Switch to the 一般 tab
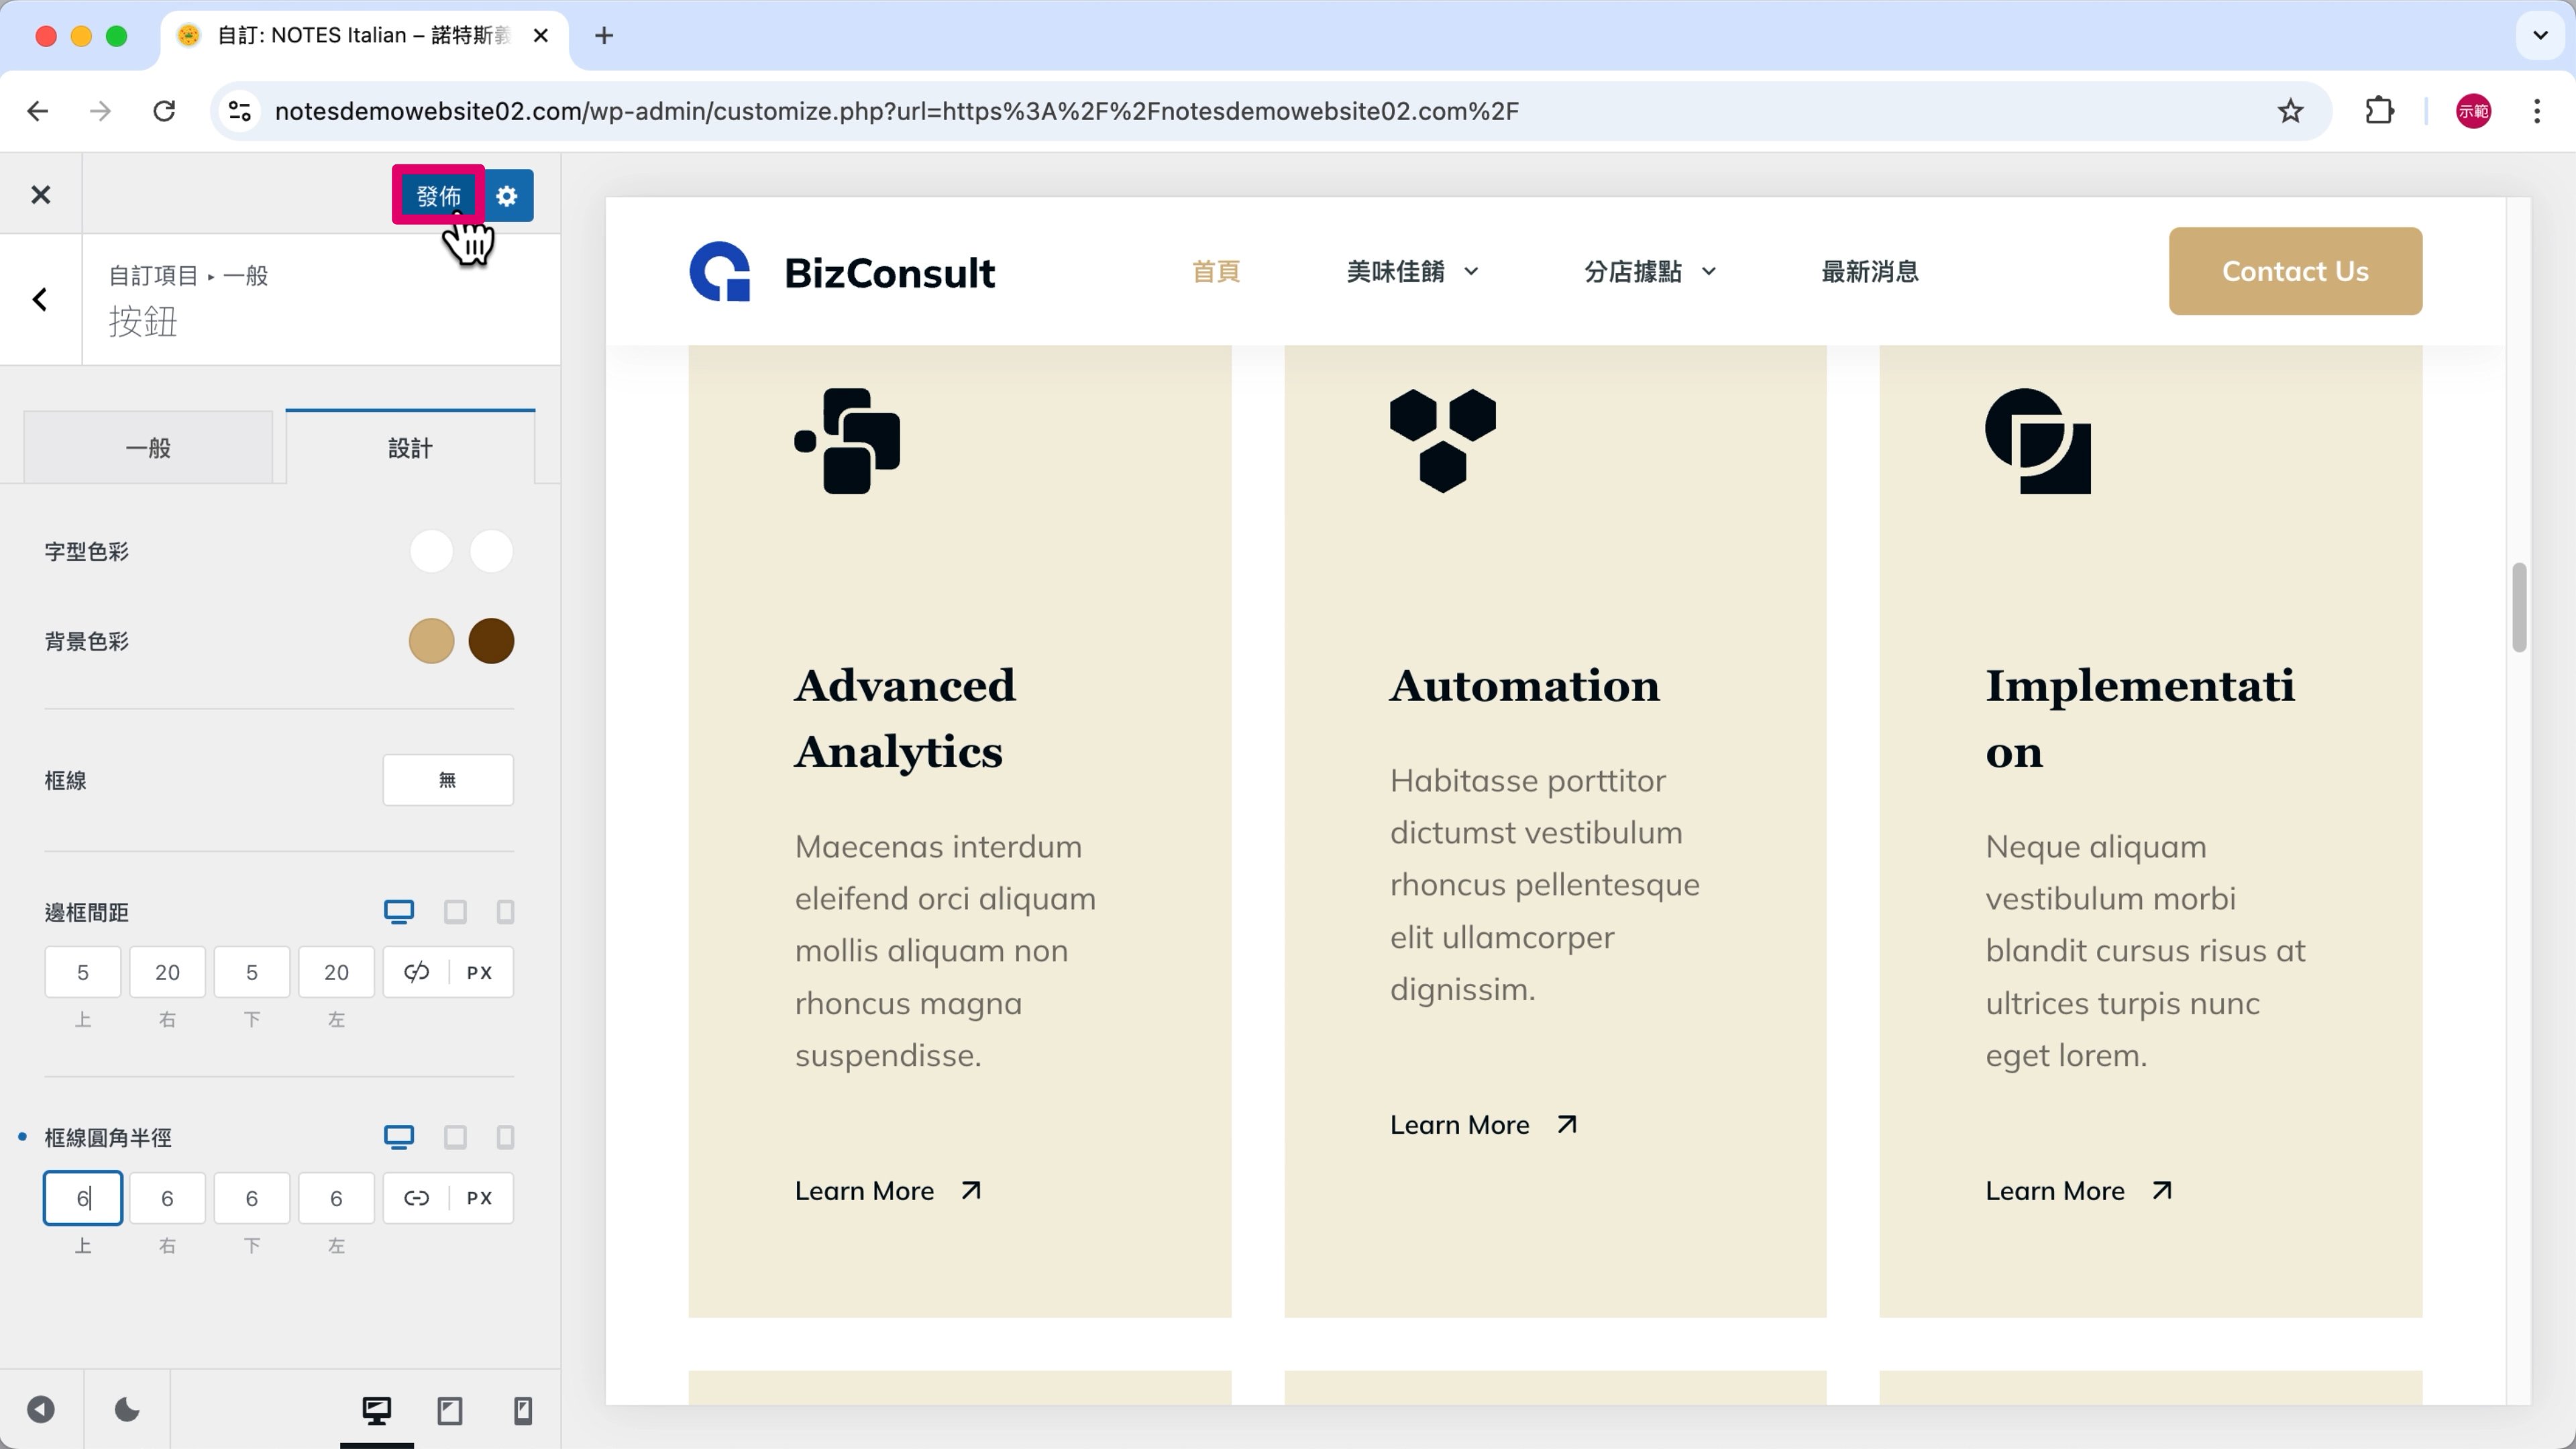The width and height of the screenshot is (2576, 1449). click(x=148, y=448)
